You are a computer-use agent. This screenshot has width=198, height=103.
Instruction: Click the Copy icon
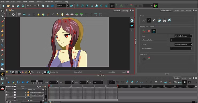coord(43,6)
